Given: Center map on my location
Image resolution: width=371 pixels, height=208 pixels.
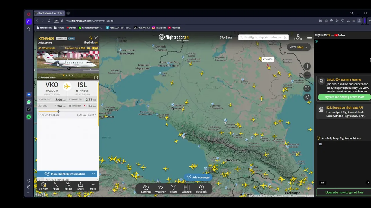Looking at the screenshot, I should pos(307,97).
